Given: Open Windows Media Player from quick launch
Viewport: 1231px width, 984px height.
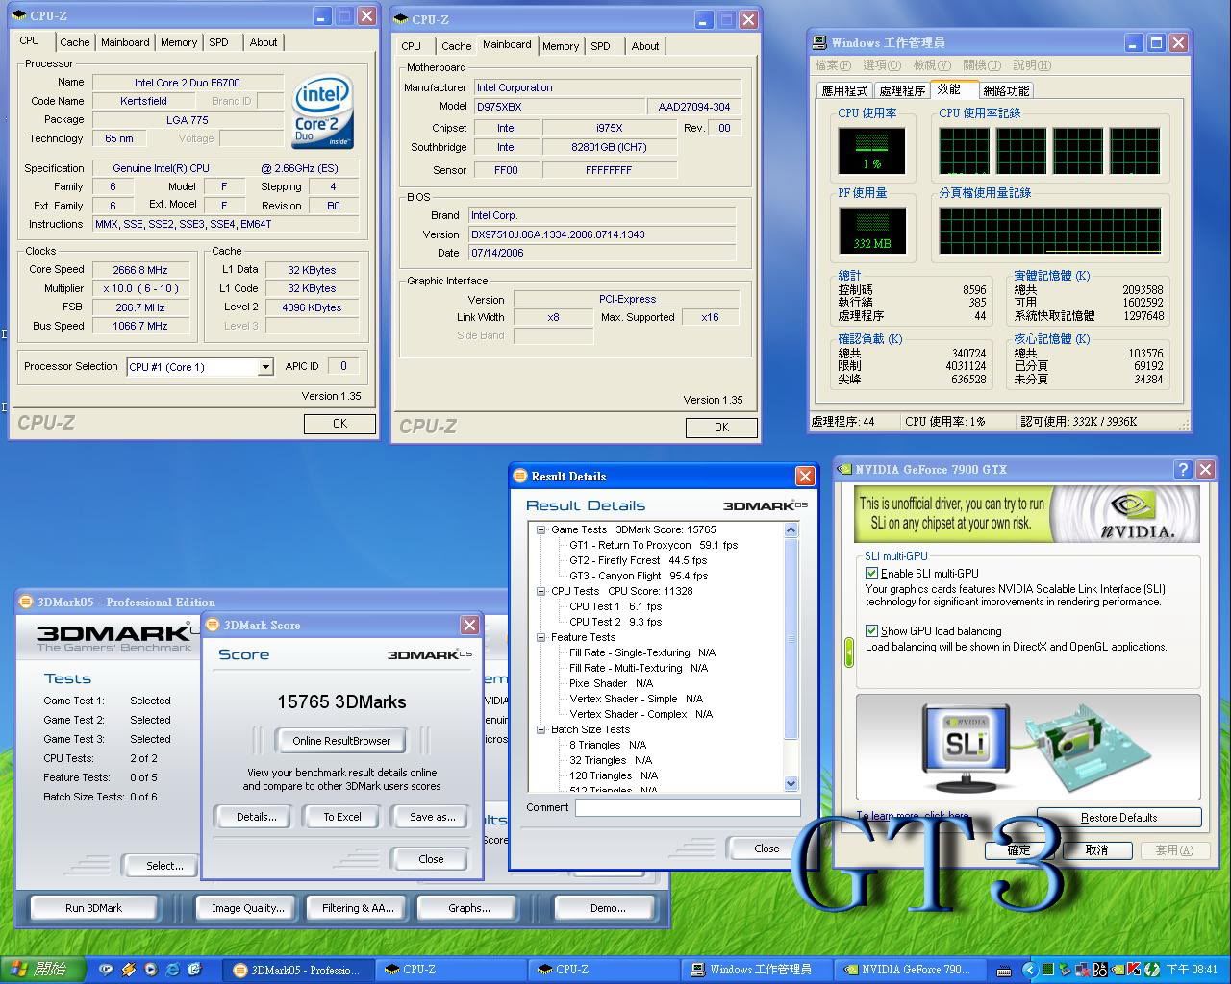Looking at the screenshot, I should pyautogui.click(x=151, y=969).
